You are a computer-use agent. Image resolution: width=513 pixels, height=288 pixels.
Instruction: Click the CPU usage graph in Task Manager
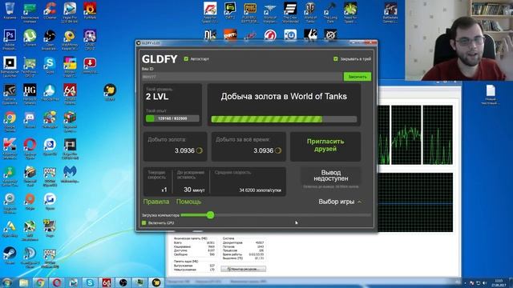point(406,135)
